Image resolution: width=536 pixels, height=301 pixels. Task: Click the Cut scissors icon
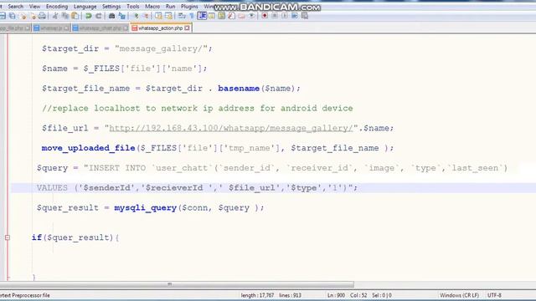(x=54, y=16)
